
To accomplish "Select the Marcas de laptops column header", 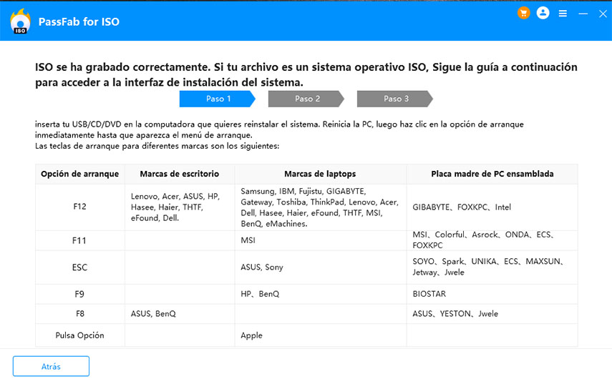I will tap(320, 174).
